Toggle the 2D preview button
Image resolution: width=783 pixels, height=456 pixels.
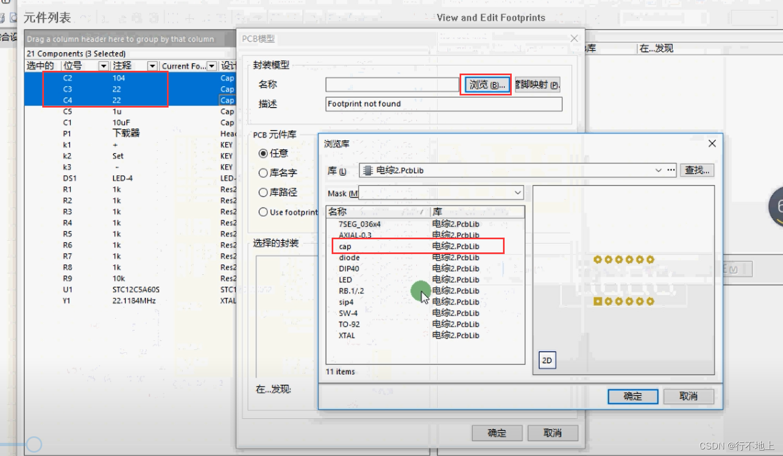(x=547, y=361)
